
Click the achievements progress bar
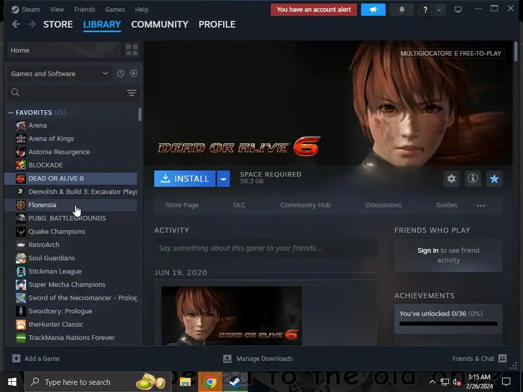tap(448, 324)
